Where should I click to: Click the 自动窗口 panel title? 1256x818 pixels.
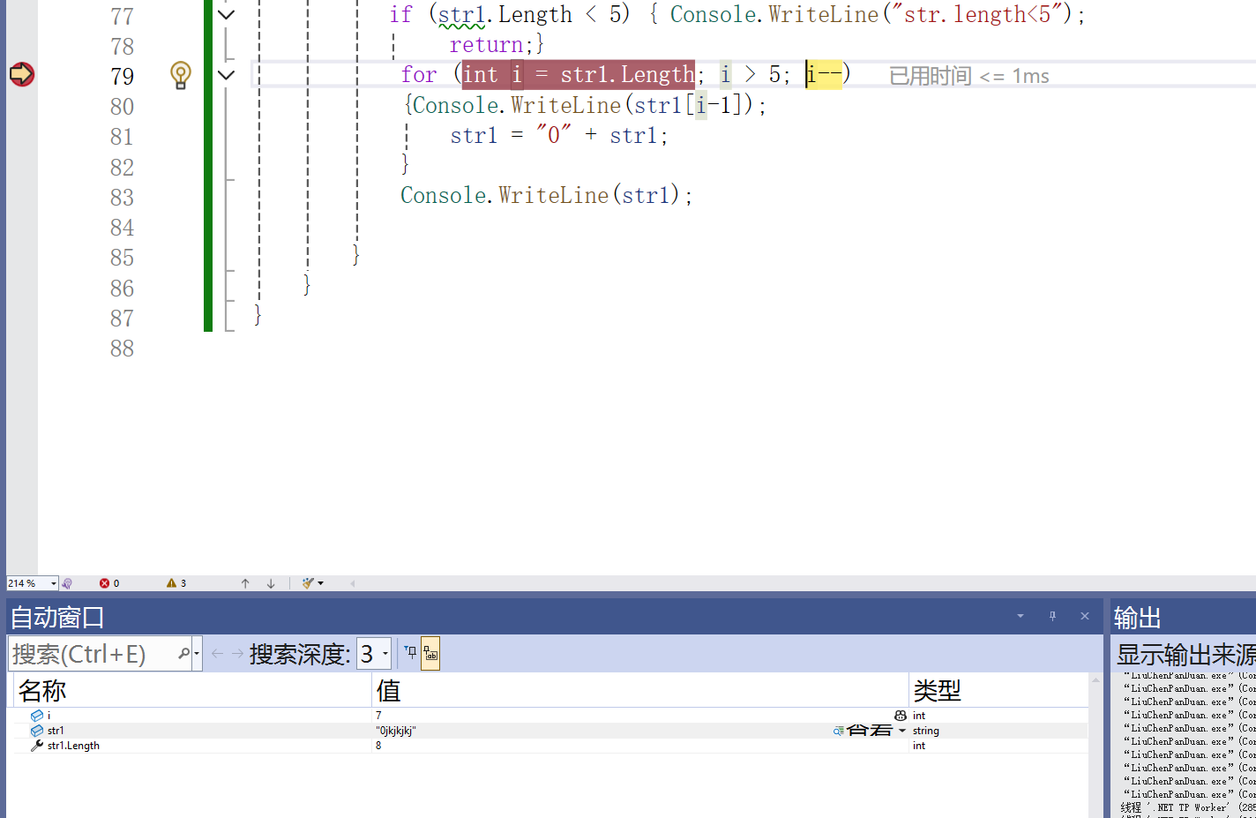(x=57, y=617)
